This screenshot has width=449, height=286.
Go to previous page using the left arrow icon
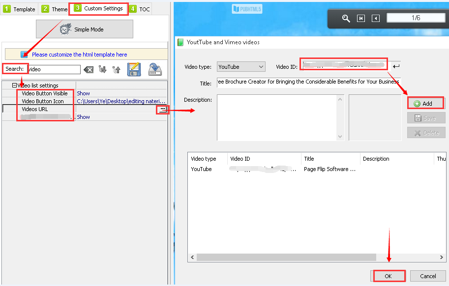click(x=376, y=18)
